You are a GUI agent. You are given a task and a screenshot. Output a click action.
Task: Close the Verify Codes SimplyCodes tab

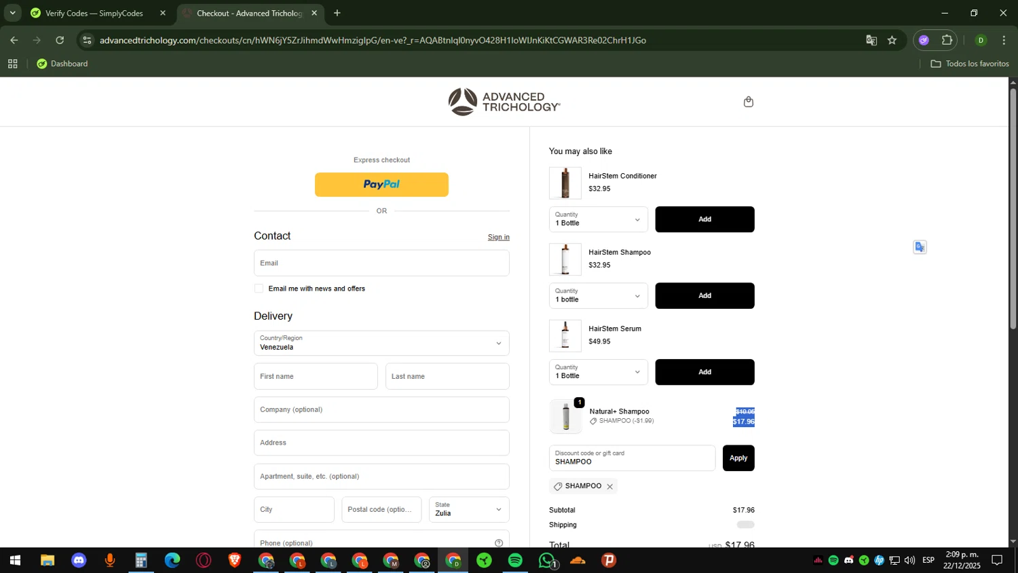coord(162,13)
